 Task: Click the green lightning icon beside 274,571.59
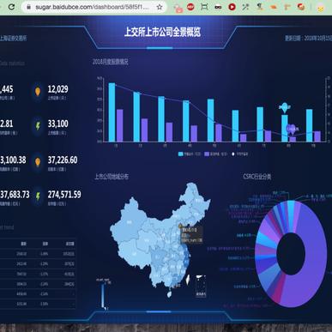coord(38,196)
